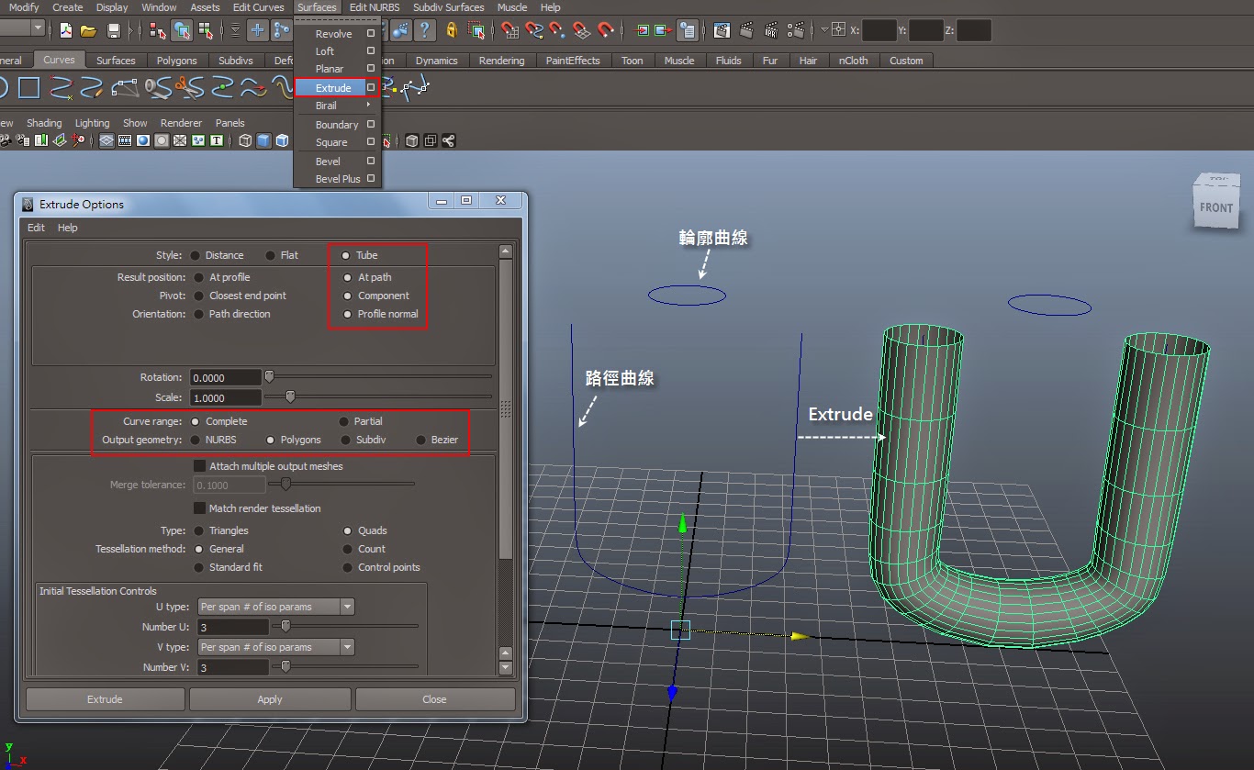Image resolution: width=1254 pixels, height=770 pixels.
Task: Open the Surfaces menu in the menu bar
Action: (317, 7)
